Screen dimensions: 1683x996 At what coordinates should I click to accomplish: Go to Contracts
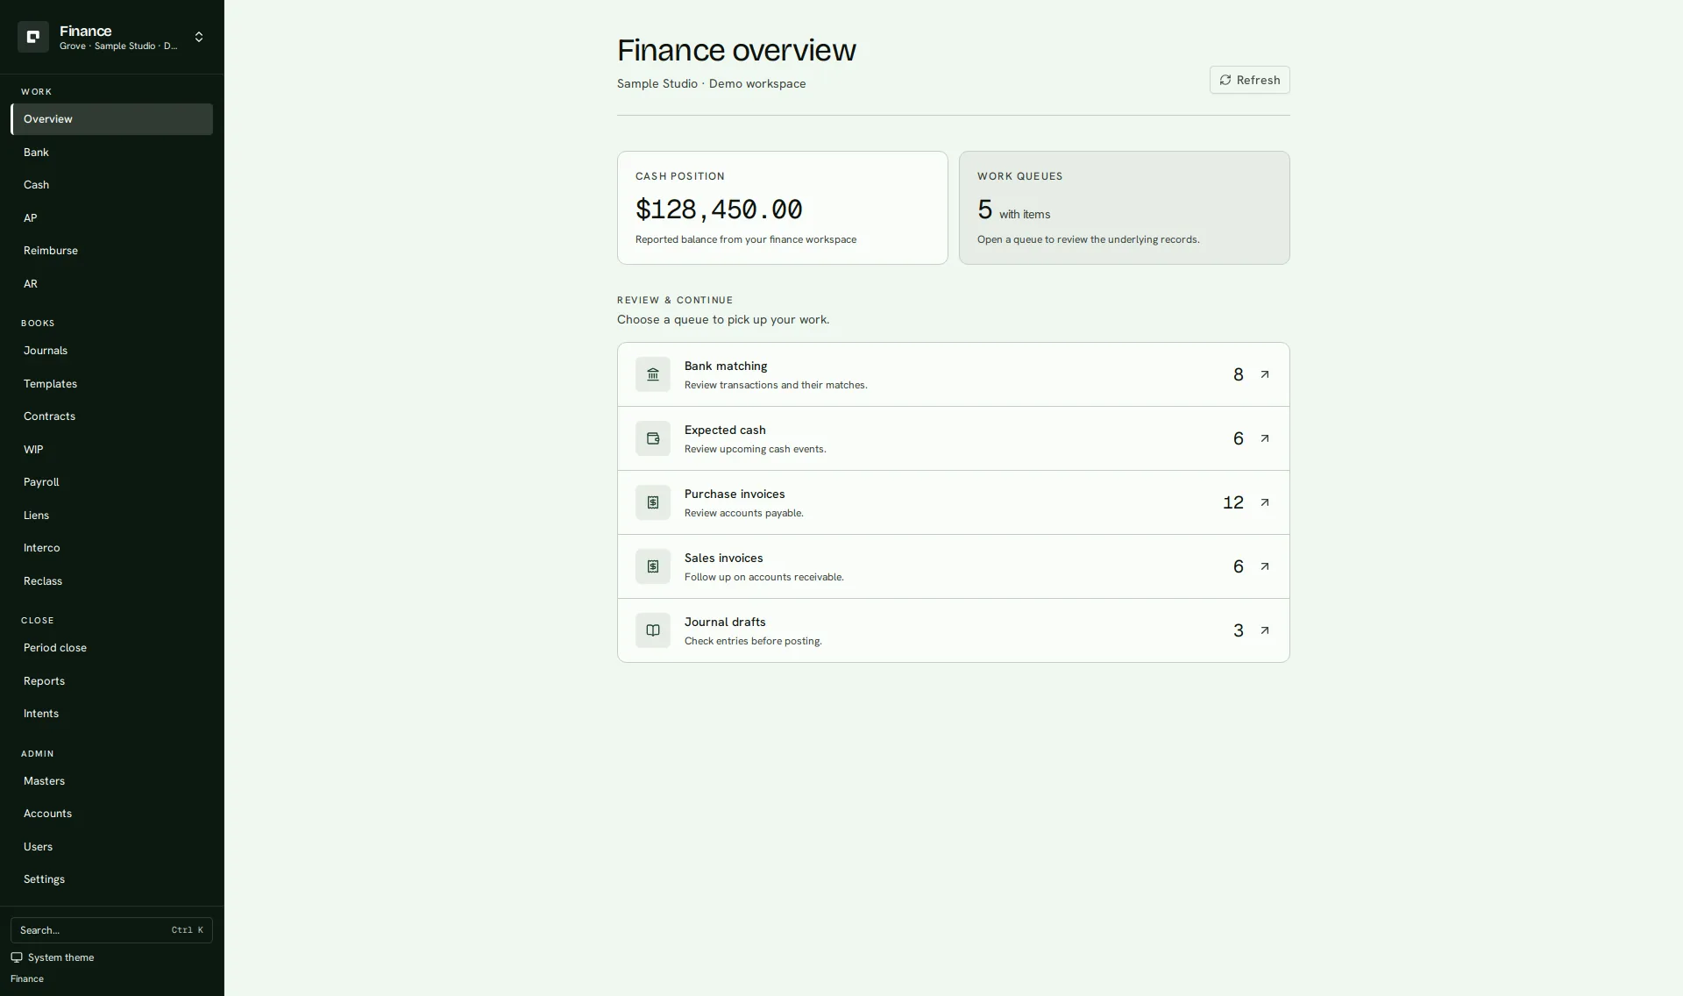111,416
